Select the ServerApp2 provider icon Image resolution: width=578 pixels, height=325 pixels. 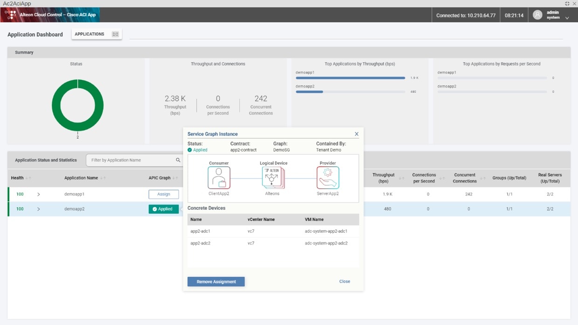click(x=328, y=177)
